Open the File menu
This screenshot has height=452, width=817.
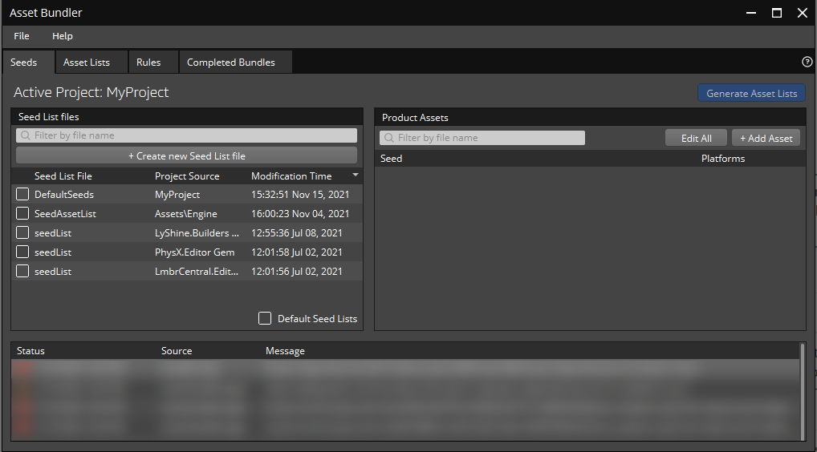[x=22, y=36]
